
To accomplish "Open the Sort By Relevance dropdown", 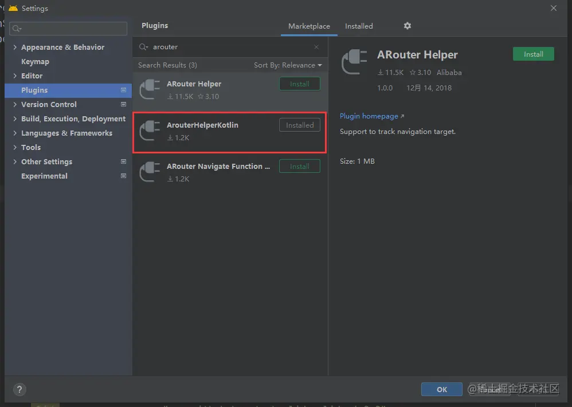I will (x=288, y=65).
